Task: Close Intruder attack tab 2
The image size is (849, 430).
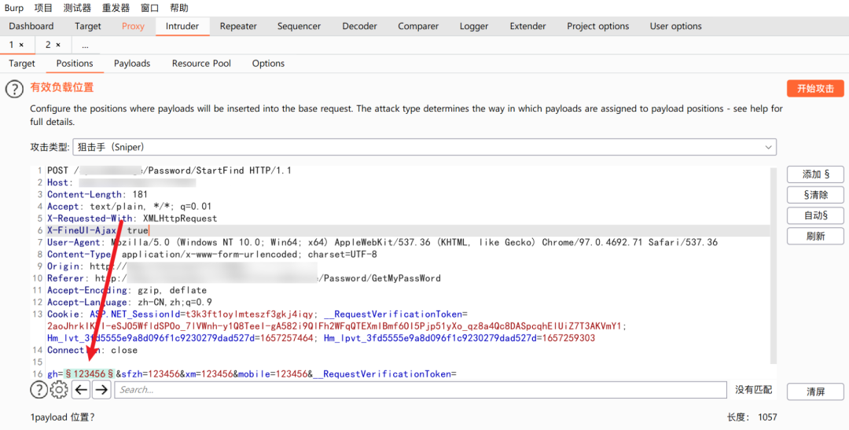Action: click(58, 45)
